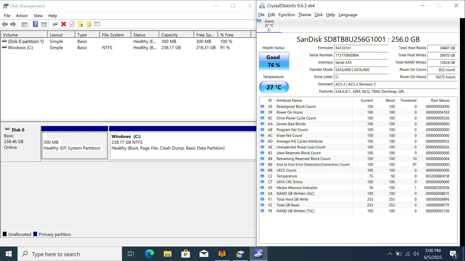Screen dimensions: 465x261
Task: Click the Attribute Name column header
Action: 313,101
